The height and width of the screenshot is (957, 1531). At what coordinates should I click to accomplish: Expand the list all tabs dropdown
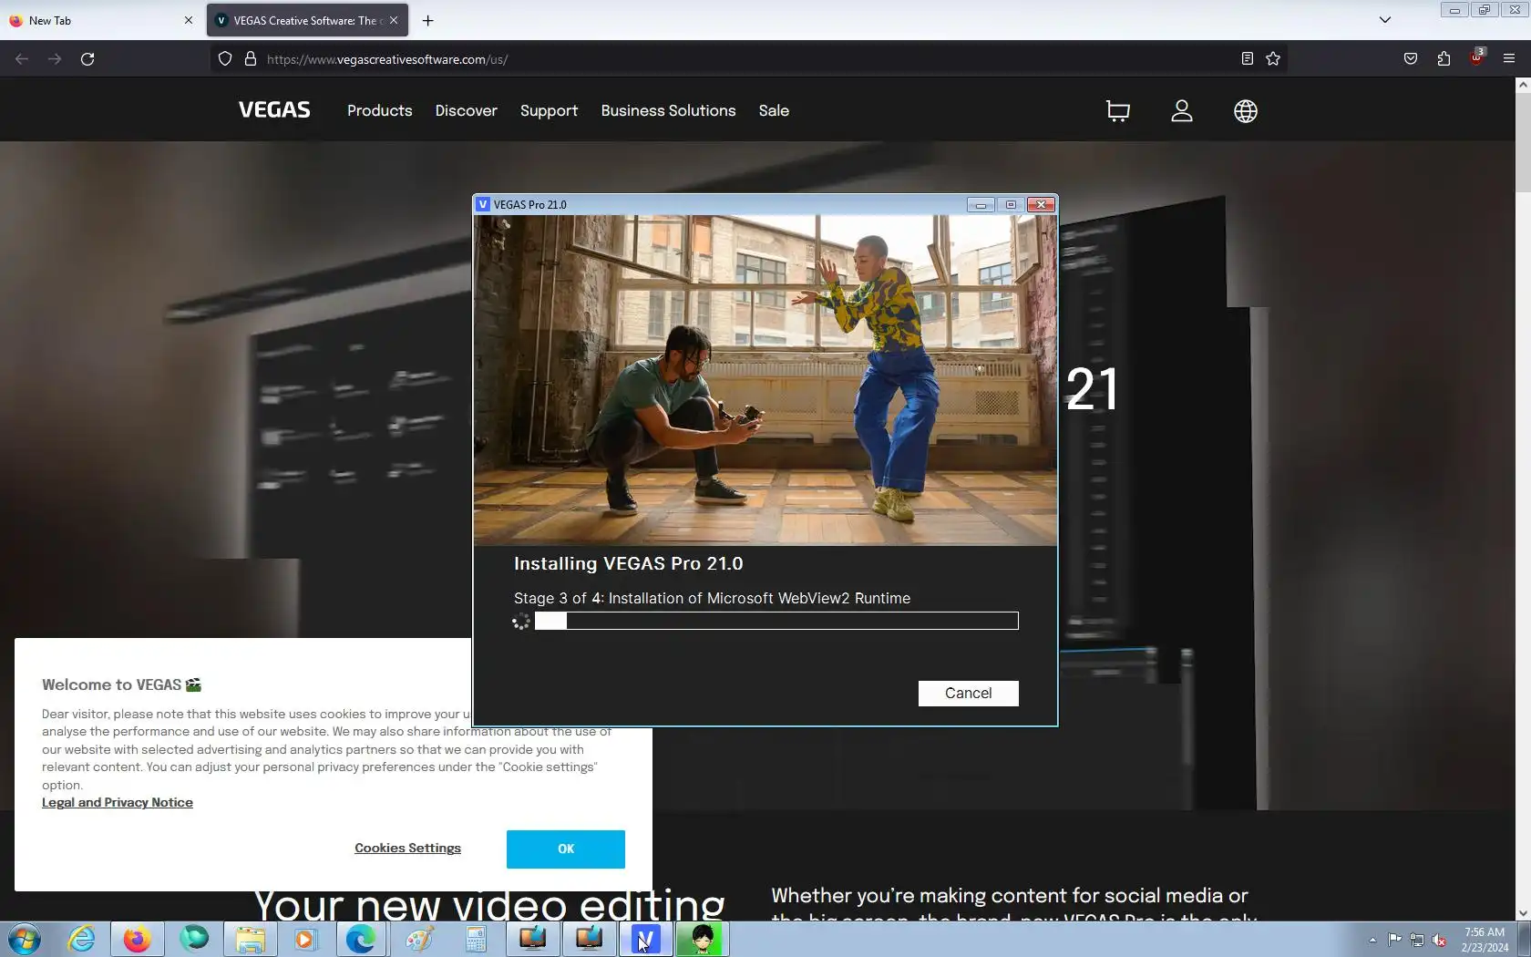(x=1384, y=20)
